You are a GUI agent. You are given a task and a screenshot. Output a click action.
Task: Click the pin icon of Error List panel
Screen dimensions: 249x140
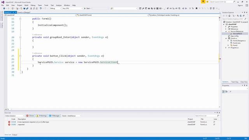[217, 113]
